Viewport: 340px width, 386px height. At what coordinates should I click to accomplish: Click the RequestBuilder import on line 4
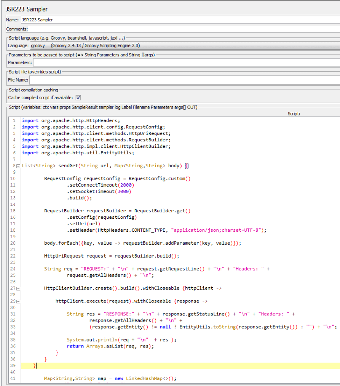coord(96,139)
